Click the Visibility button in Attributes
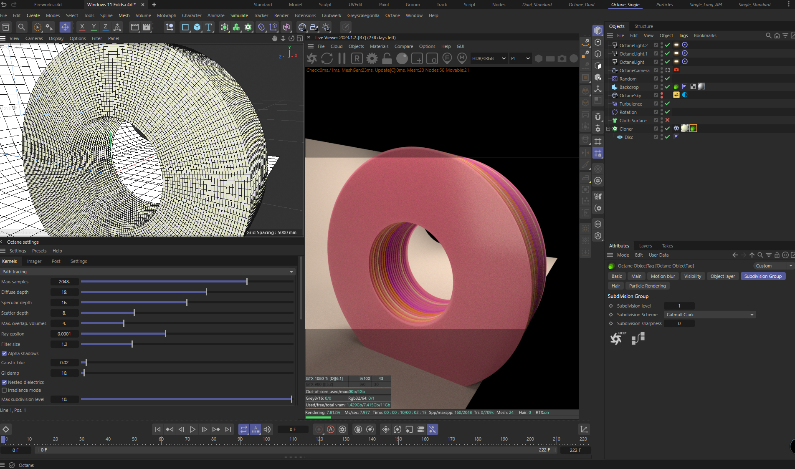 [x=692, y=276]
